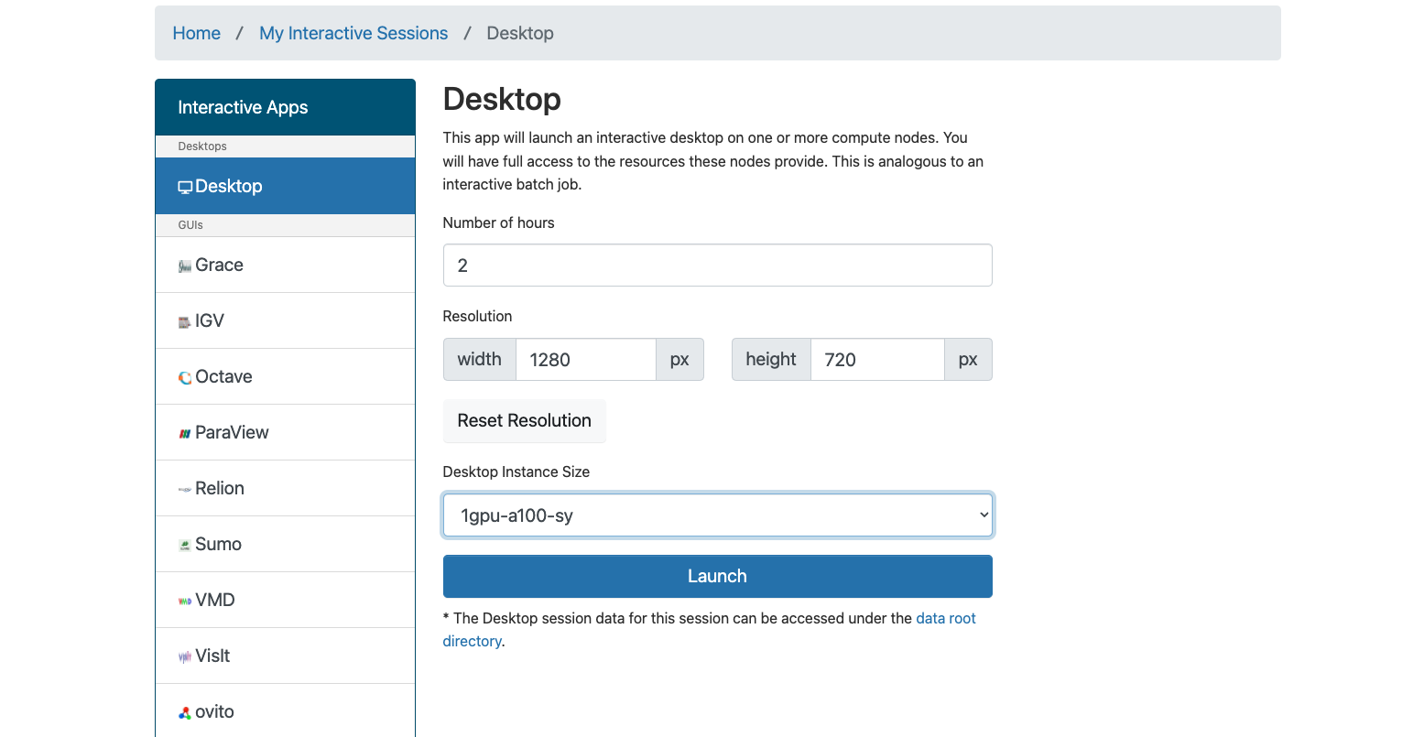The height and width of the screenshot is (737, 1424).
Task: Go to Home breadcrumb link
Action: click(197, 33)
